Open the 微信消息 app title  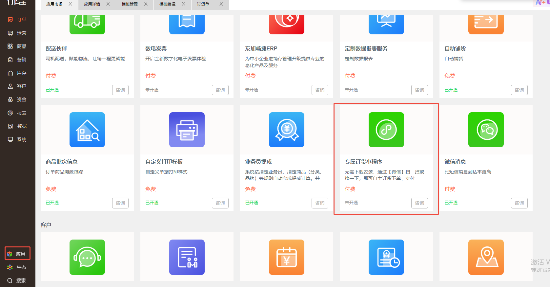455,162
